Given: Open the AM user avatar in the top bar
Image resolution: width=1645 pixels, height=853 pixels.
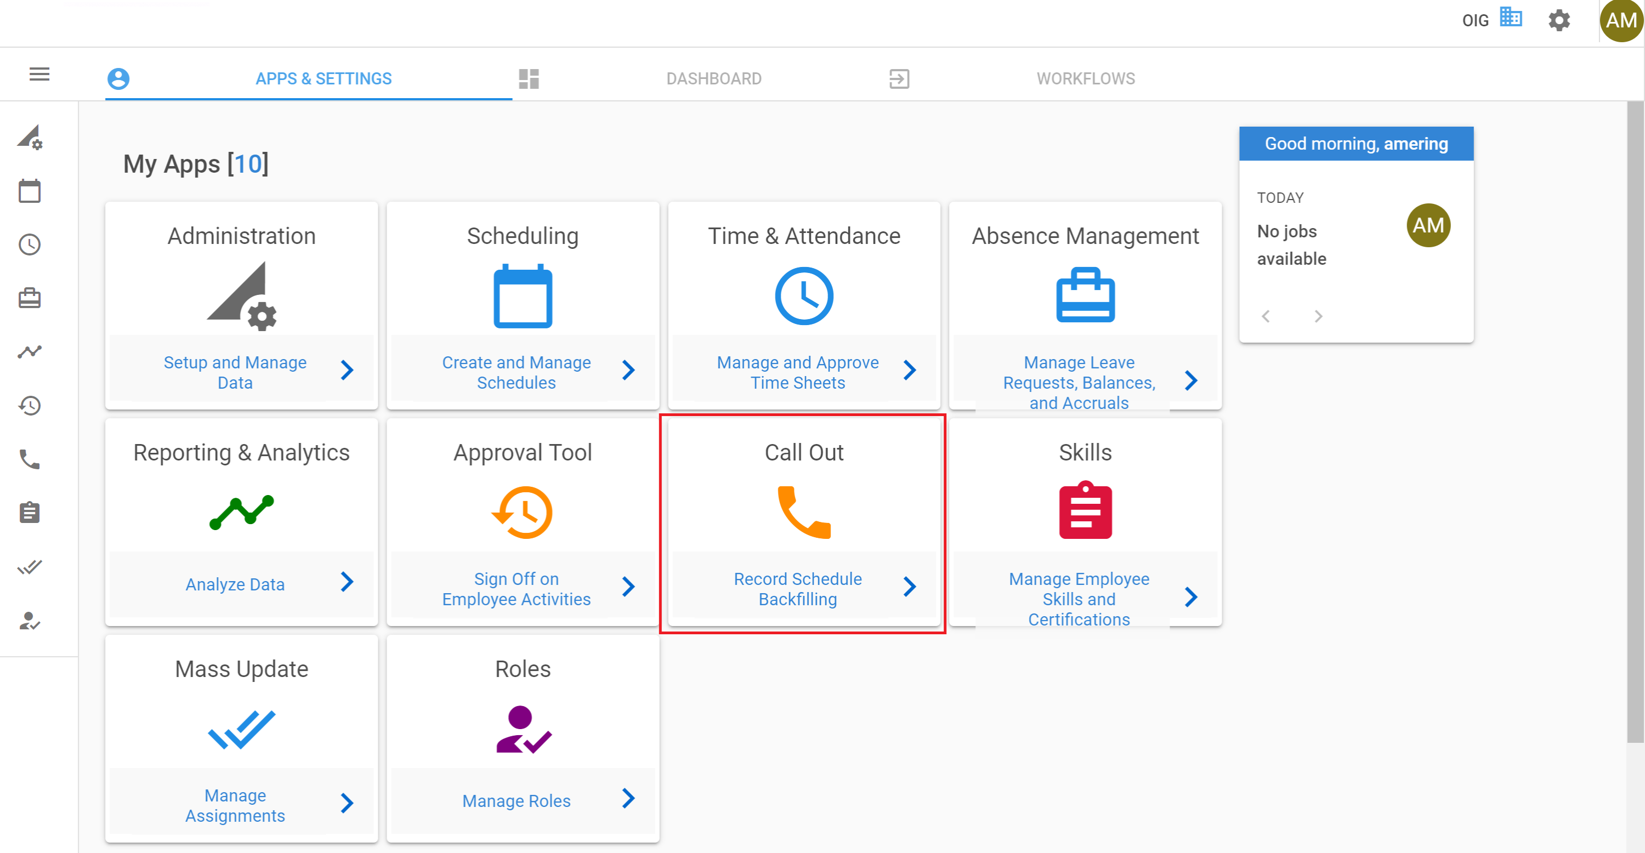Looking at the screenshot, I should click(x=1621, y=20).
